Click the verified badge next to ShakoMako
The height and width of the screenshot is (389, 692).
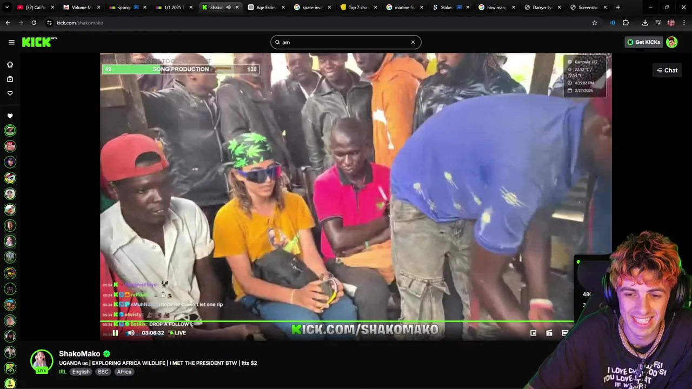pyautogui.click(x=107, y=354)
